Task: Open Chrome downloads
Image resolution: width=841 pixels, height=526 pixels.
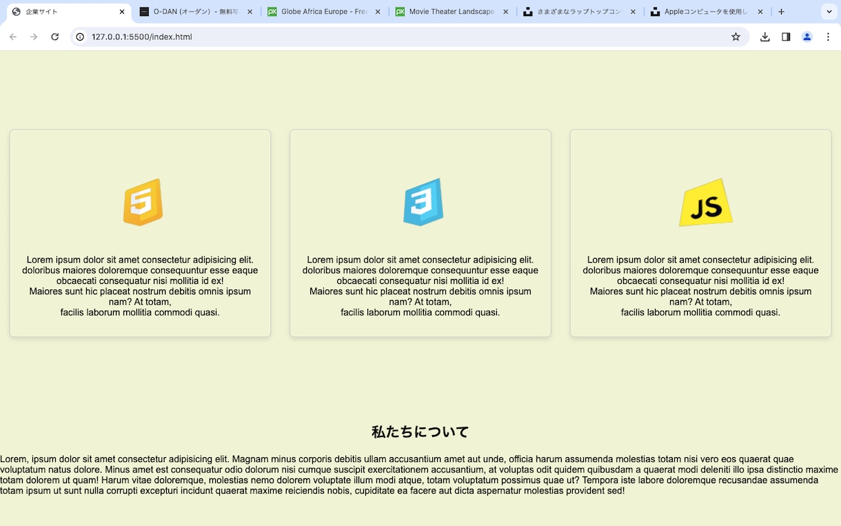Action: [x=764, y=37]
